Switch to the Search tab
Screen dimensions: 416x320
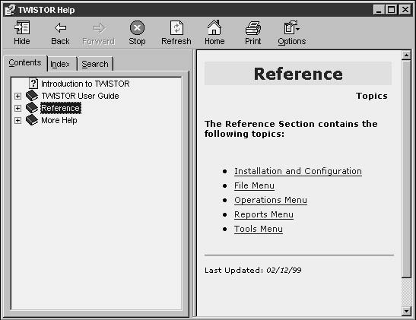pyautogui.click(x=95, y=64)
